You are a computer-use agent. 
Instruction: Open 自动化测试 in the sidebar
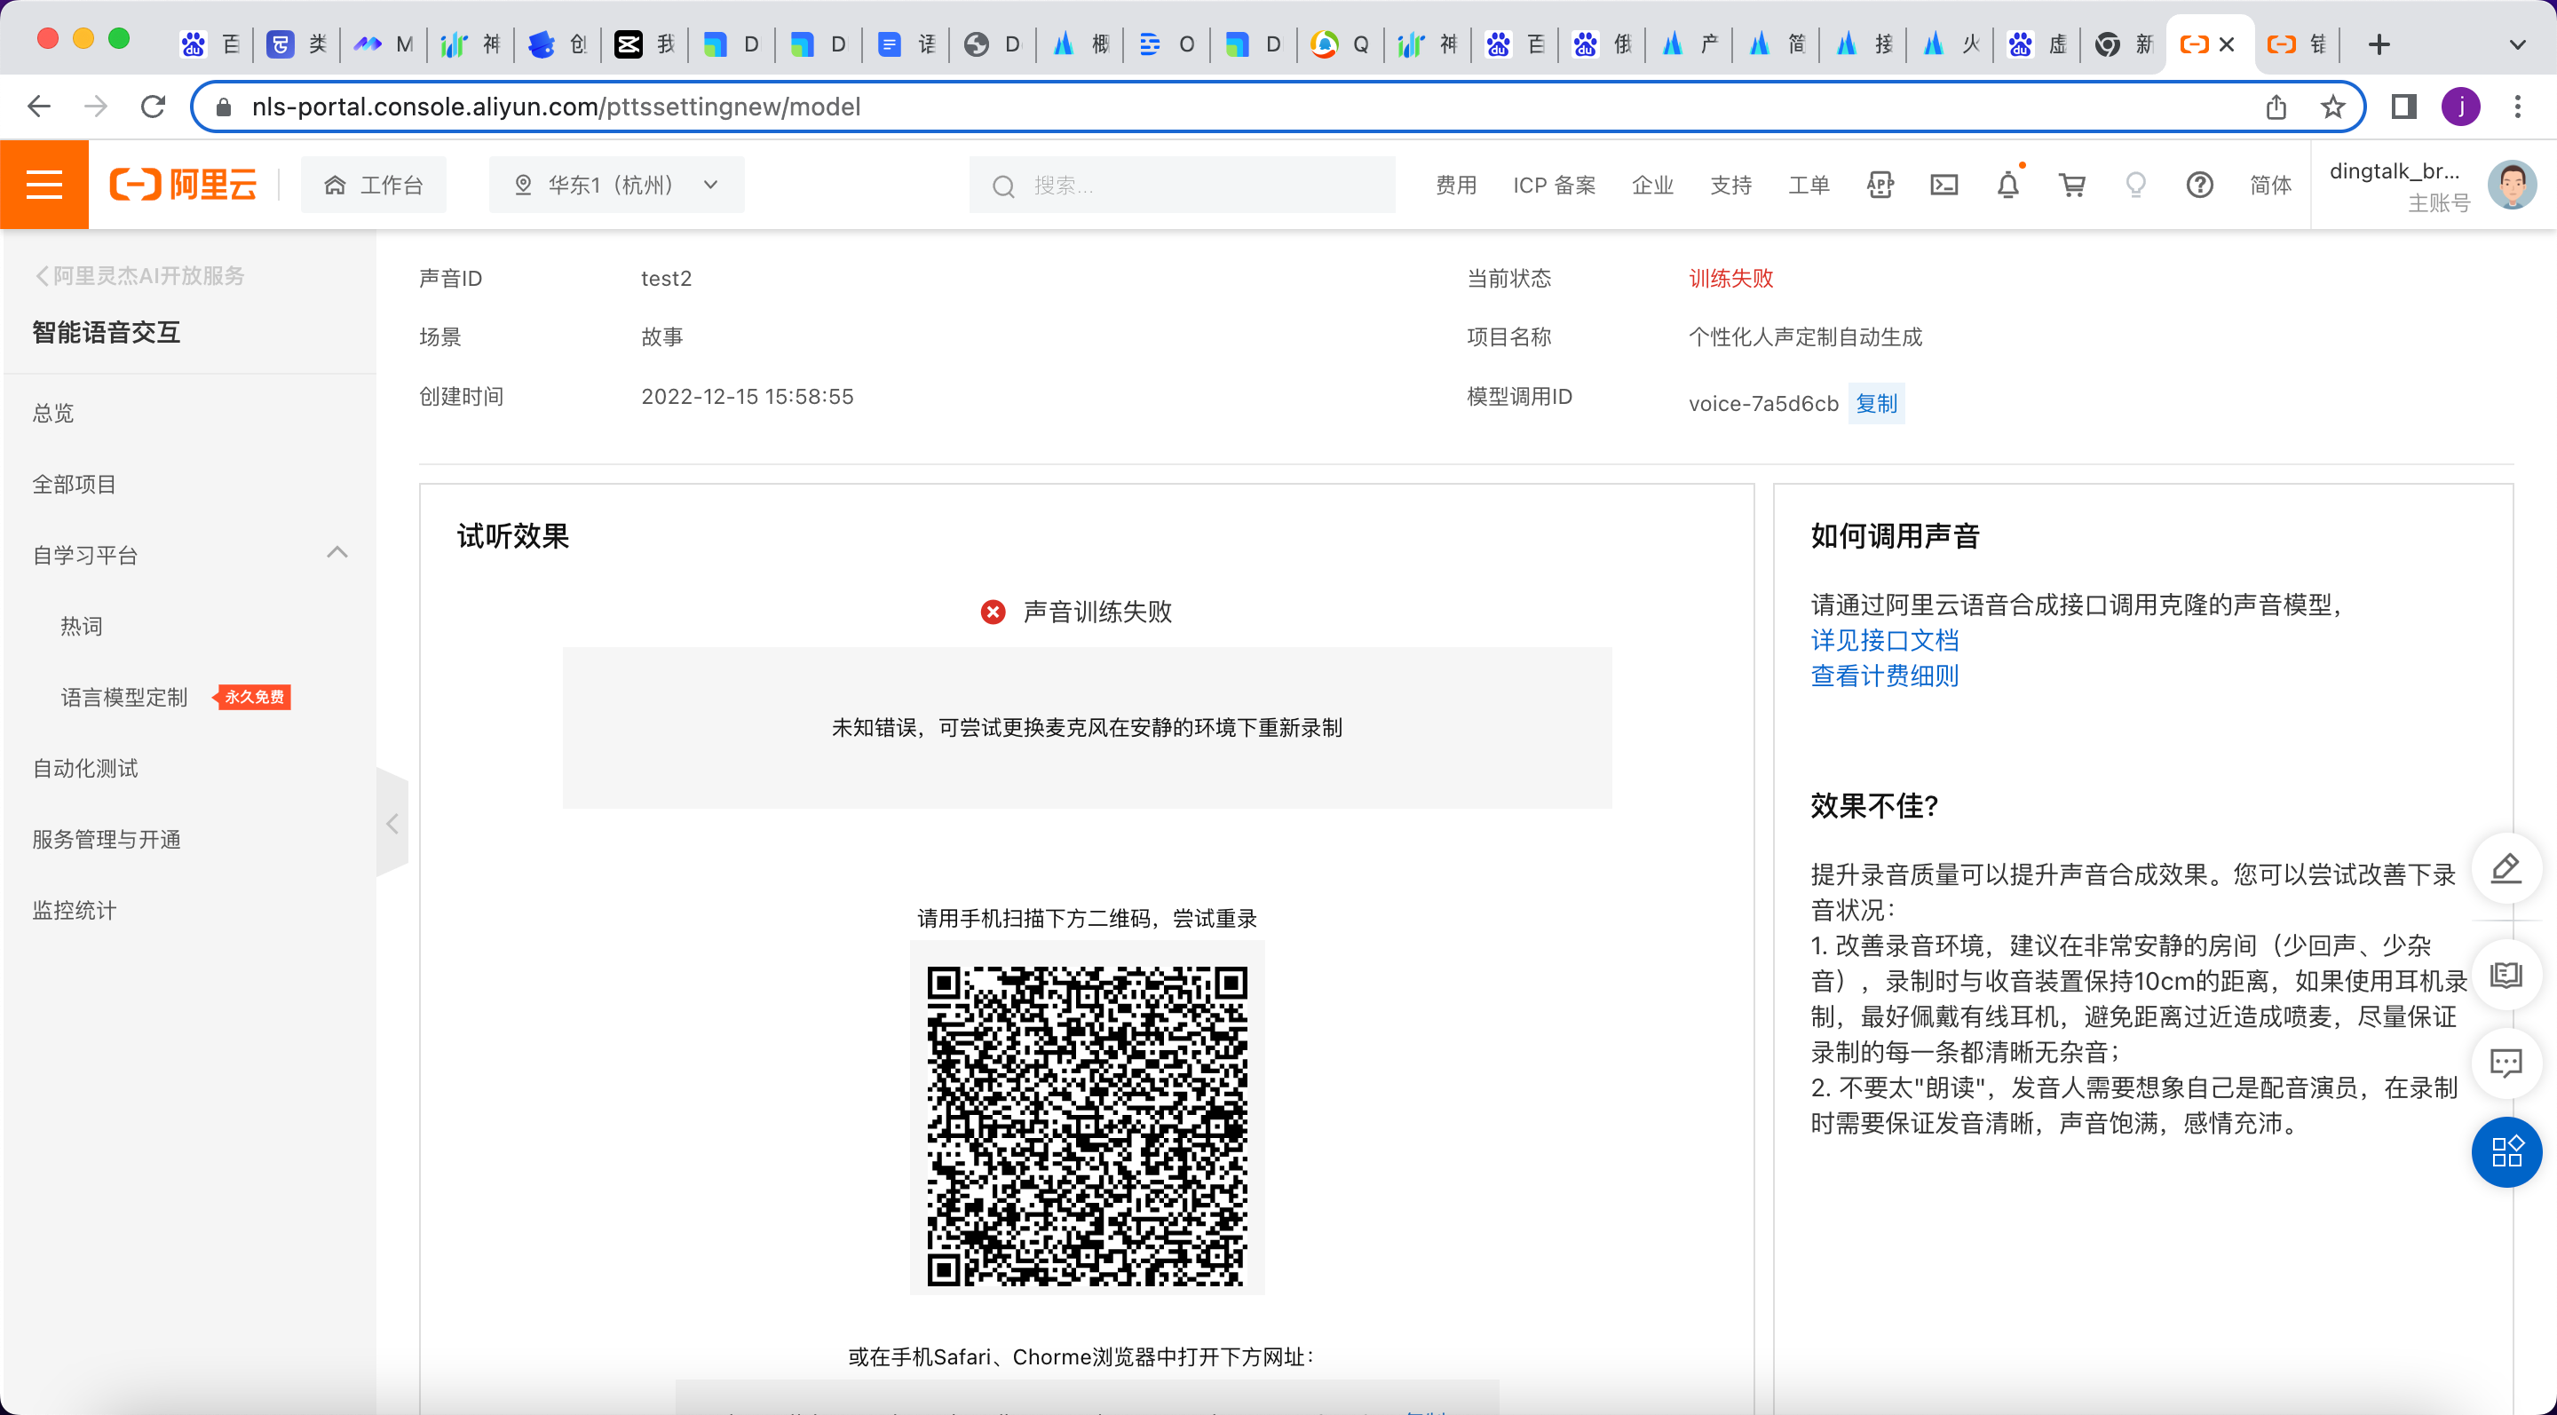pyautogui.click(x=85, y=768)
